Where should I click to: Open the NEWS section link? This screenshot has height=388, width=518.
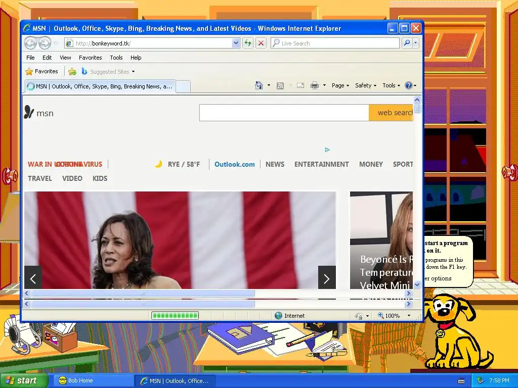tap(275, 164)
